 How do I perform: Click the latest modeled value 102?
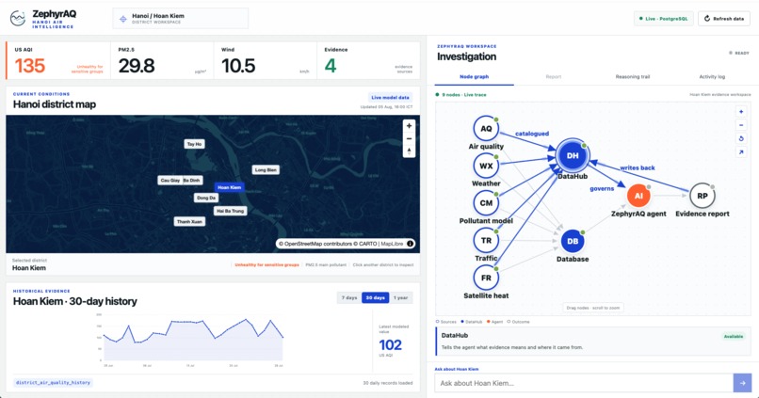point(390,344)
